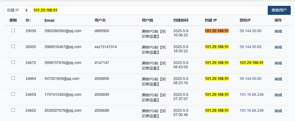This screenshot has height=121, width=295.
Task: Edit user d556688 via 编辑 link
Action: click(x=278, y=111)
